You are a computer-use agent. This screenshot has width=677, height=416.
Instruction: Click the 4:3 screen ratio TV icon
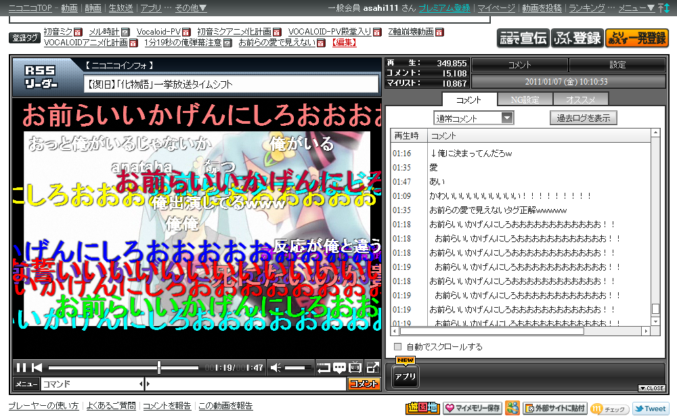pos(355,368)
